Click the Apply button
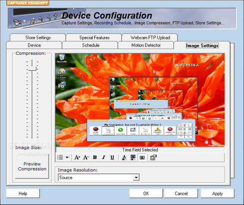 click(x=217, y=194)
